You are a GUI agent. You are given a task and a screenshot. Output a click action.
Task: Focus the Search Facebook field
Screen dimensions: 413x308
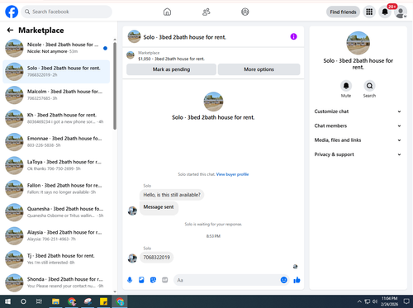67,12
